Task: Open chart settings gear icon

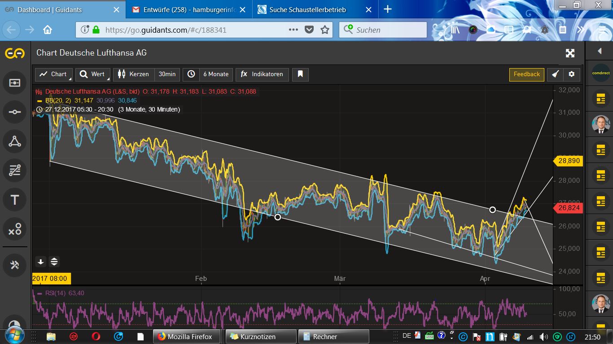Action: (571, 74)
